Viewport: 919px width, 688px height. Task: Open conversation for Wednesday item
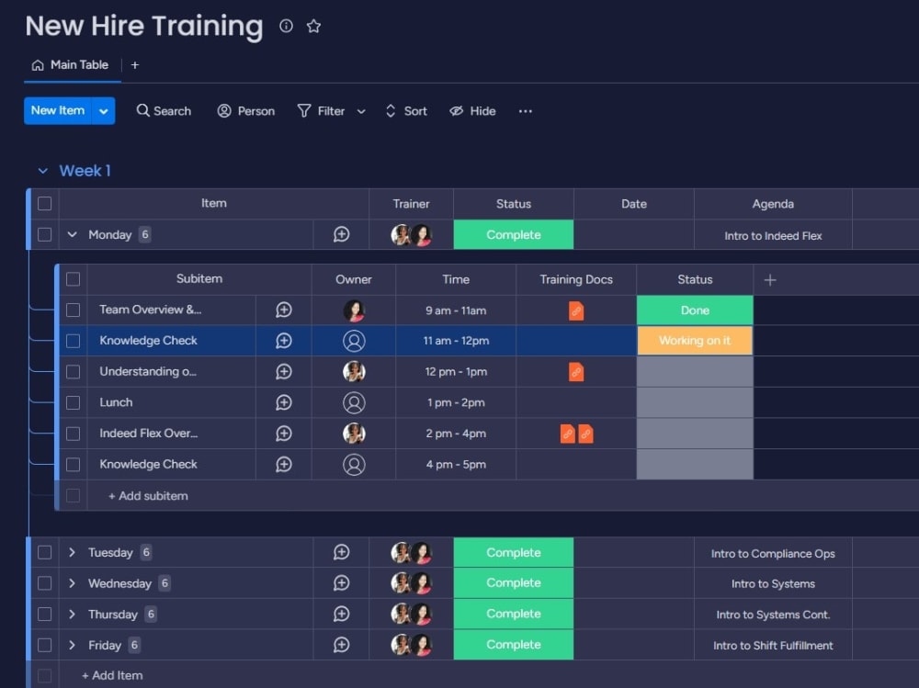342,583
